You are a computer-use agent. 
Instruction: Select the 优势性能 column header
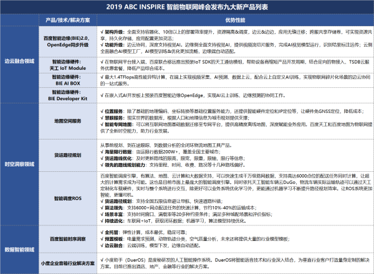click(x=232, y=21)
